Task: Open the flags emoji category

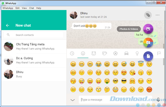Action: point(159,53)
